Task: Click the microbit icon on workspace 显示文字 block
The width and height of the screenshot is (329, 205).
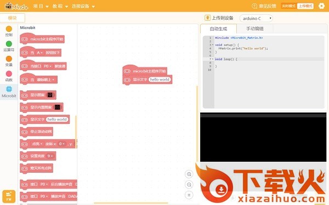Action: coord(127,79)
